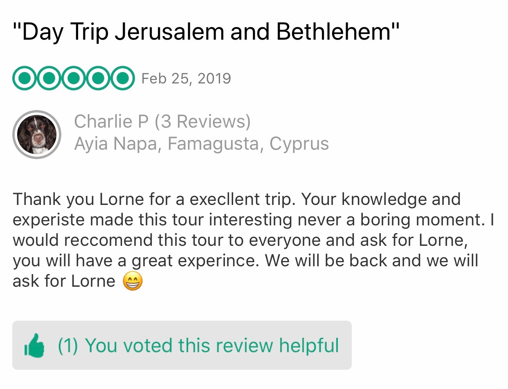Screen dimensions: 508x389
Task: Open Charlie P's dog profile photo
Action: click(37, 134)
